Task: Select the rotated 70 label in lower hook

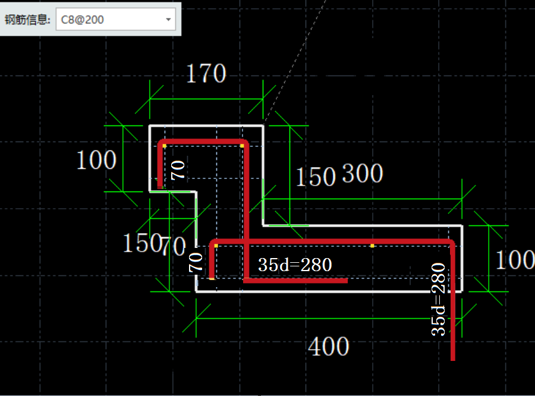Action: point(196,262)
